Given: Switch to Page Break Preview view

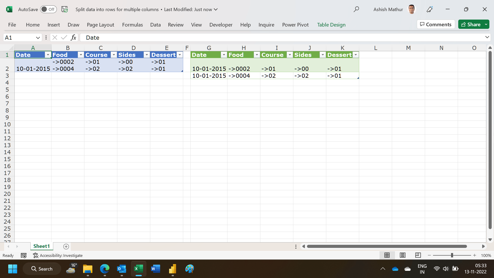Looking at the screenshot, I should [418, 255].
